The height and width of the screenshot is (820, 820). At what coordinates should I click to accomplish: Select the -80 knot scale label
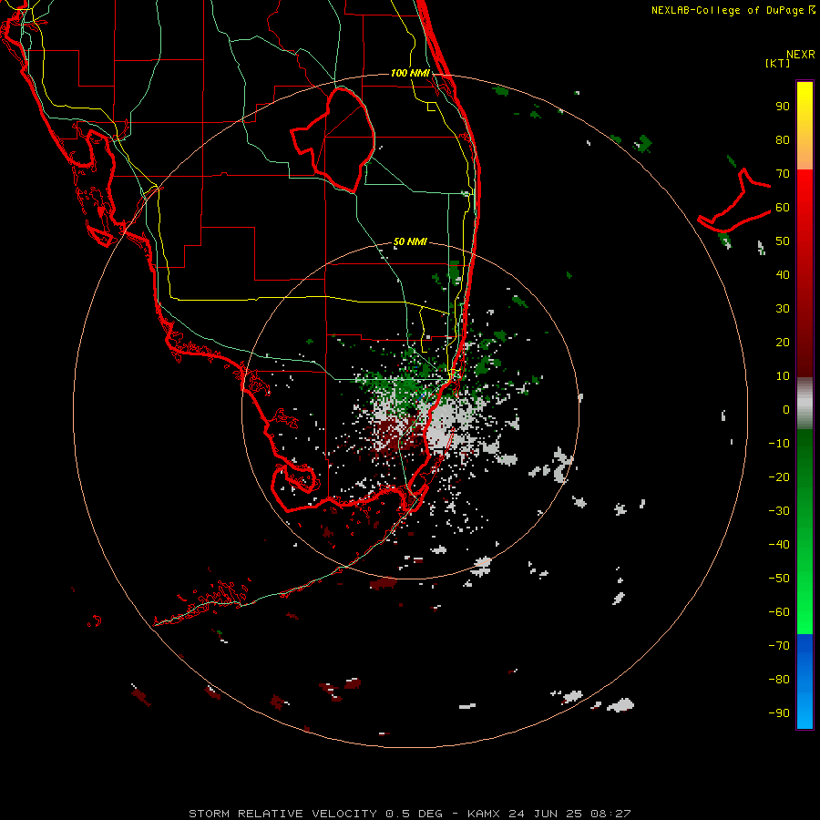pos(779,680)
